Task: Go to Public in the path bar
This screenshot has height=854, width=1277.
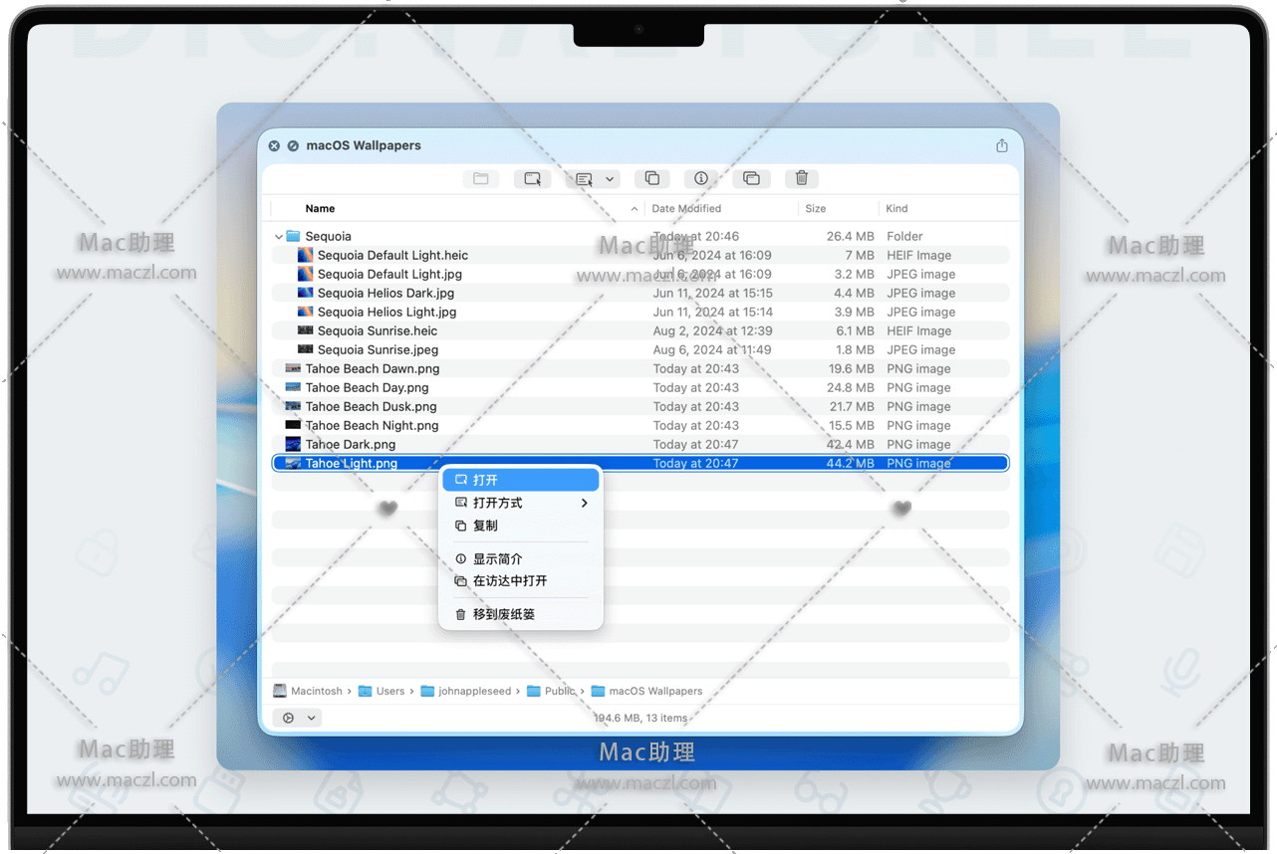Action: [x=551, y=691]
